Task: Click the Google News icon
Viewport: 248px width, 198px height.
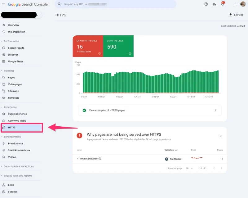Action: [x=4, y=61]
